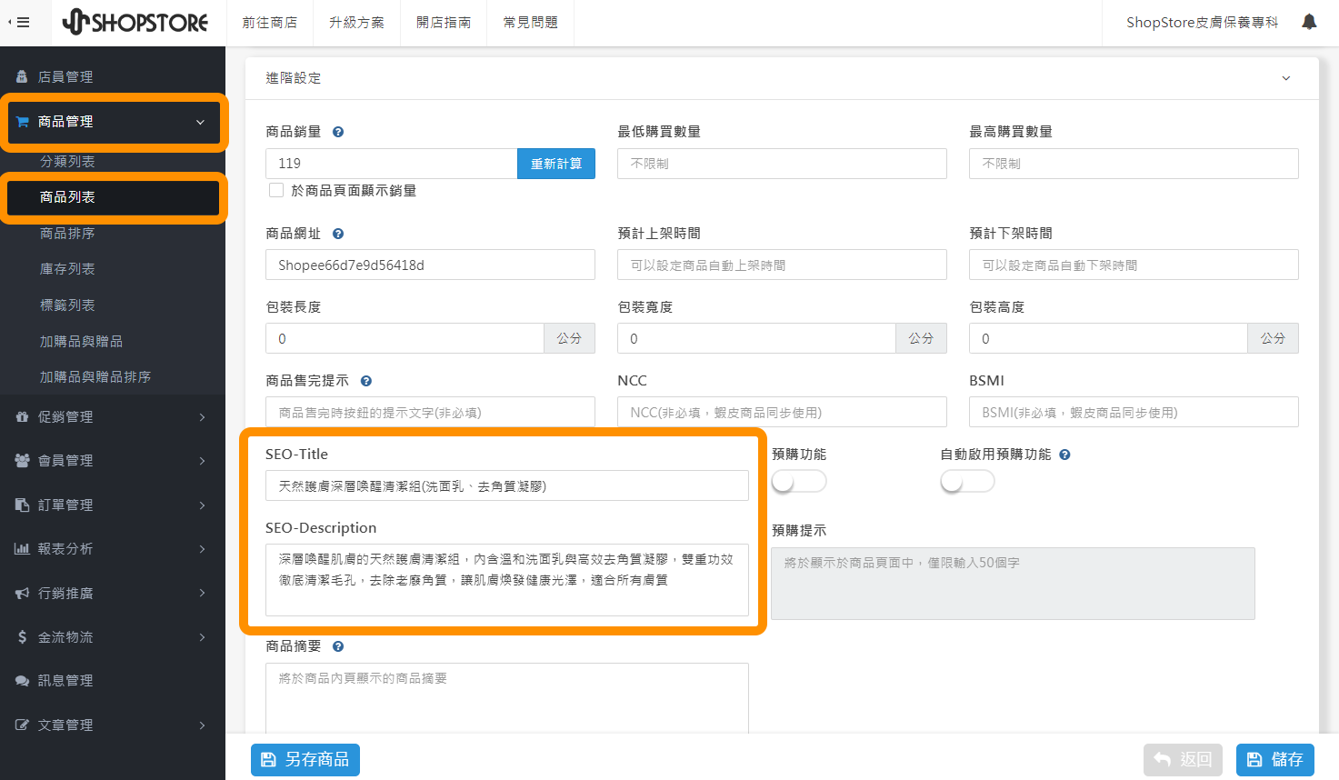Open the ShopStore logo home link

pyautogui.click(x=135, y=22)
